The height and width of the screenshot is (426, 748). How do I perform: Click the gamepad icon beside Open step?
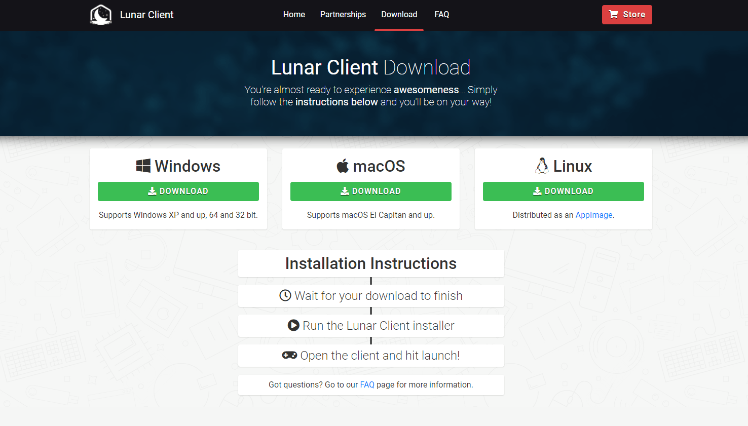click(289, 355)
